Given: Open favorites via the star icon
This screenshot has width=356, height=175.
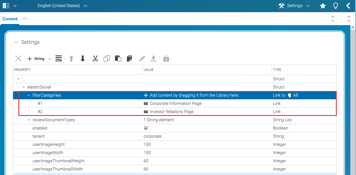Looking at the screenshot, I should (323, 6).
